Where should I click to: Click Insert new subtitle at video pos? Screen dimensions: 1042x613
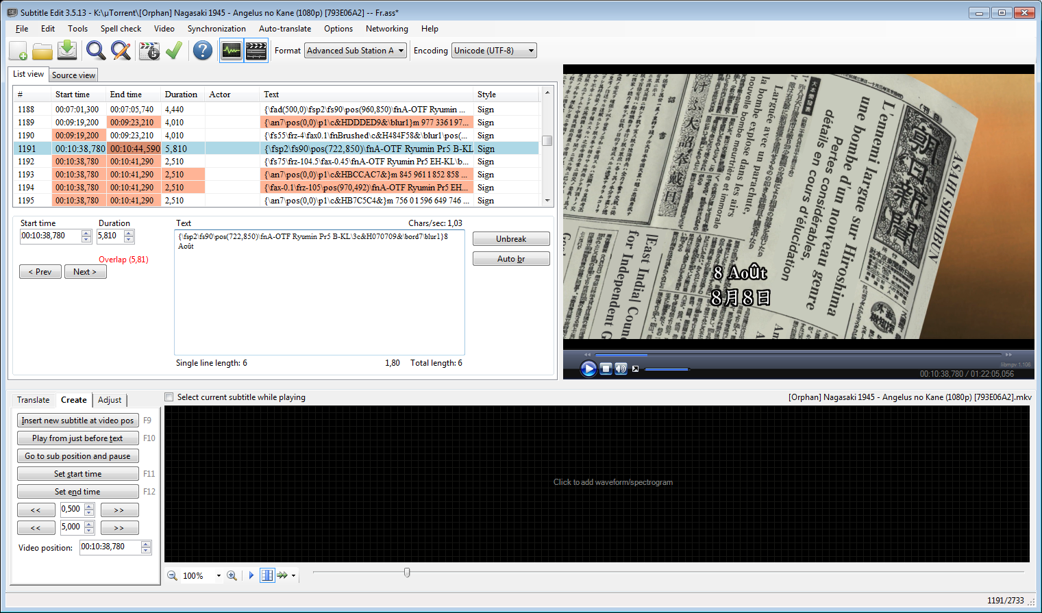[77, 421]
